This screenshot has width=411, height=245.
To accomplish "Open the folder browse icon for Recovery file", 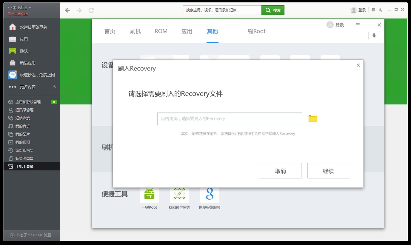I will click(x=313, y=119).
